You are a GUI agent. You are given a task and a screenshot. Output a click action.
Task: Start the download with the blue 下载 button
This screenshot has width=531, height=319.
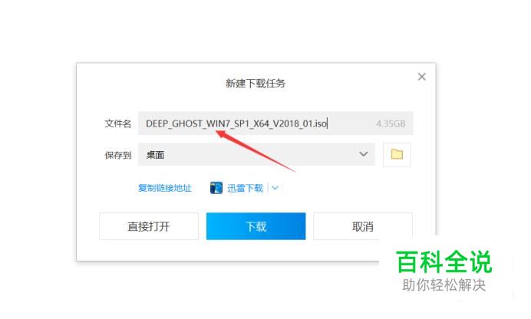click(x=256, y=226)
